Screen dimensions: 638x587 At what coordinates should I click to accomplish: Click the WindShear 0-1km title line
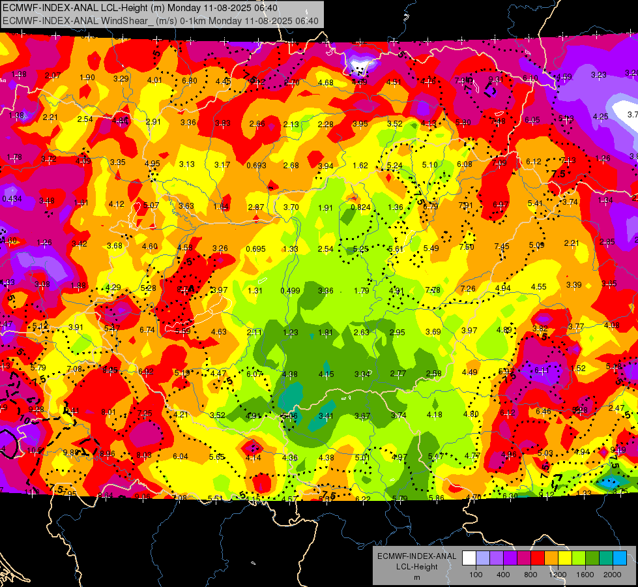coord(160,21)
